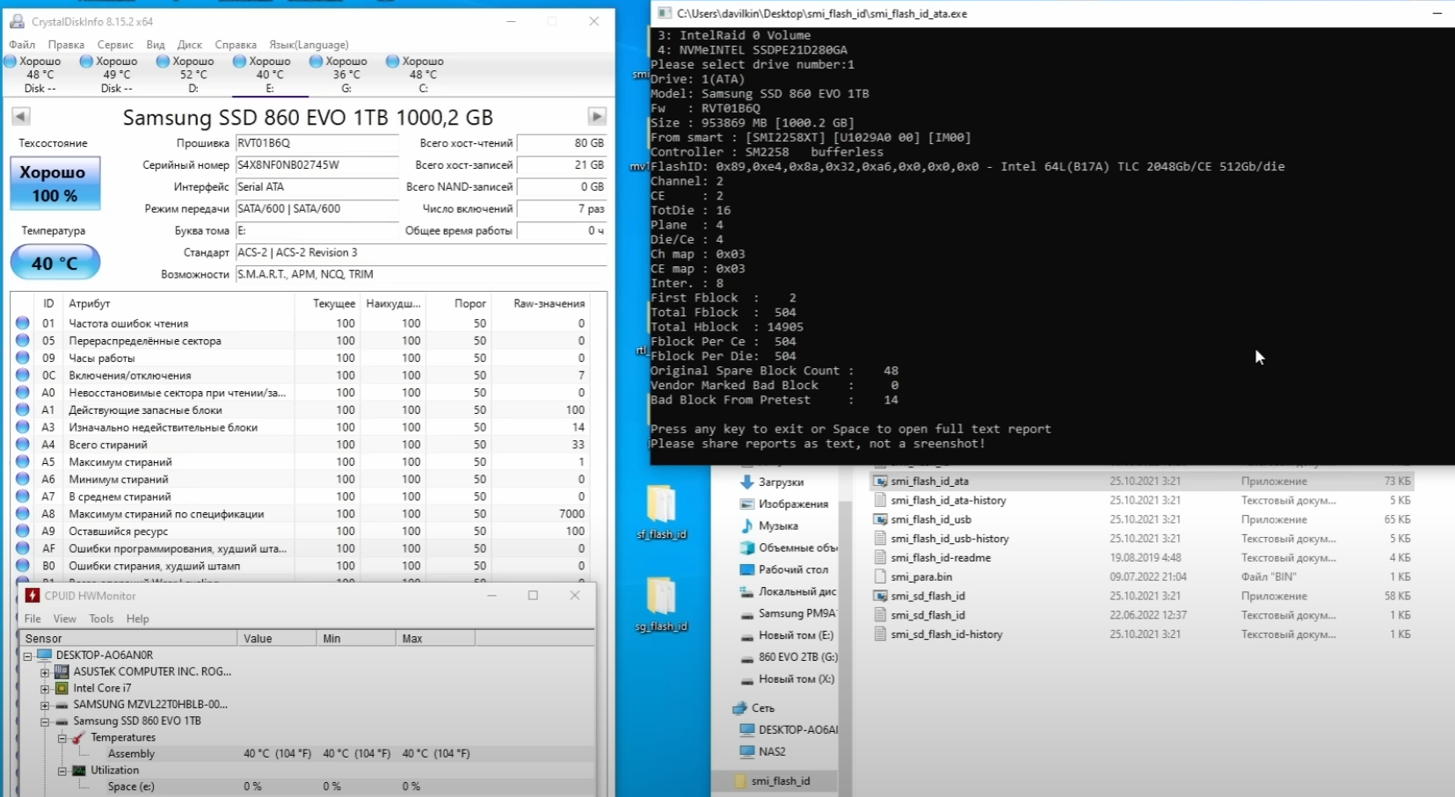Expand the SAMSUNG MZVL22T0HBLB node

pos(45,705)
